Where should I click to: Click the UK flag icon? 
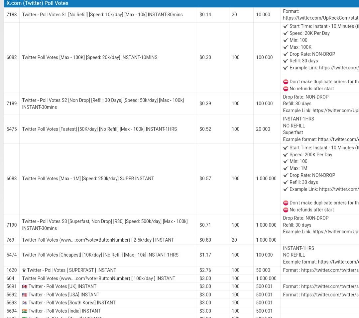coord(25,286)
